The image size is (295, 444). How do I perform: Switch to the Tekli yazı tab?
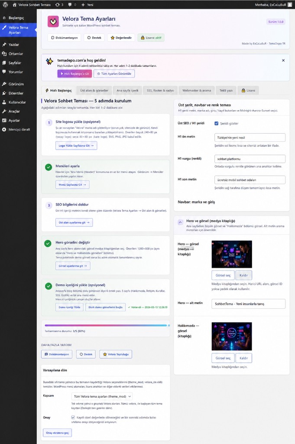point(226,90)
